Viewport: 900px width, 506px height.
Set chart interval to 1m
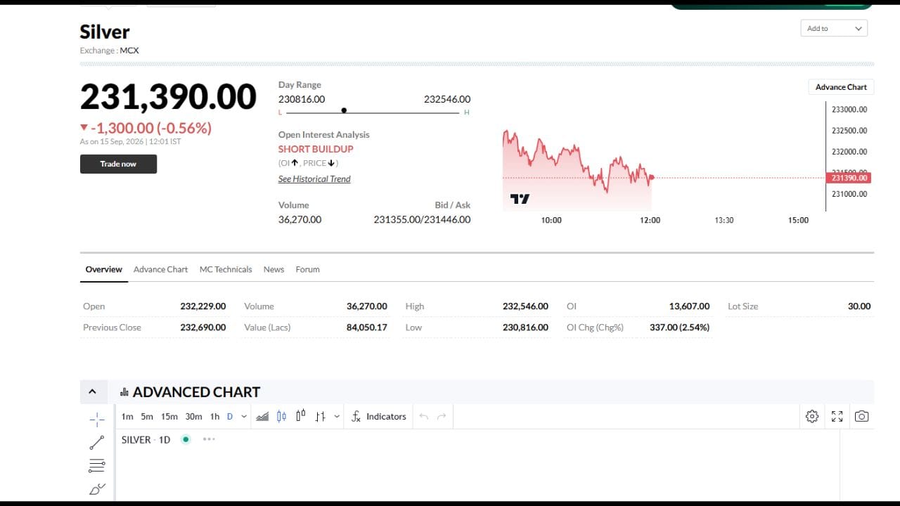tap(127, 417)
